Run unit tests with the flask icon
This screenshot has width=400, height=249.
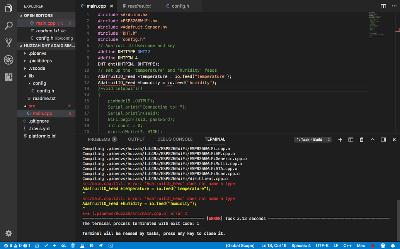click(x=82, y=245)
